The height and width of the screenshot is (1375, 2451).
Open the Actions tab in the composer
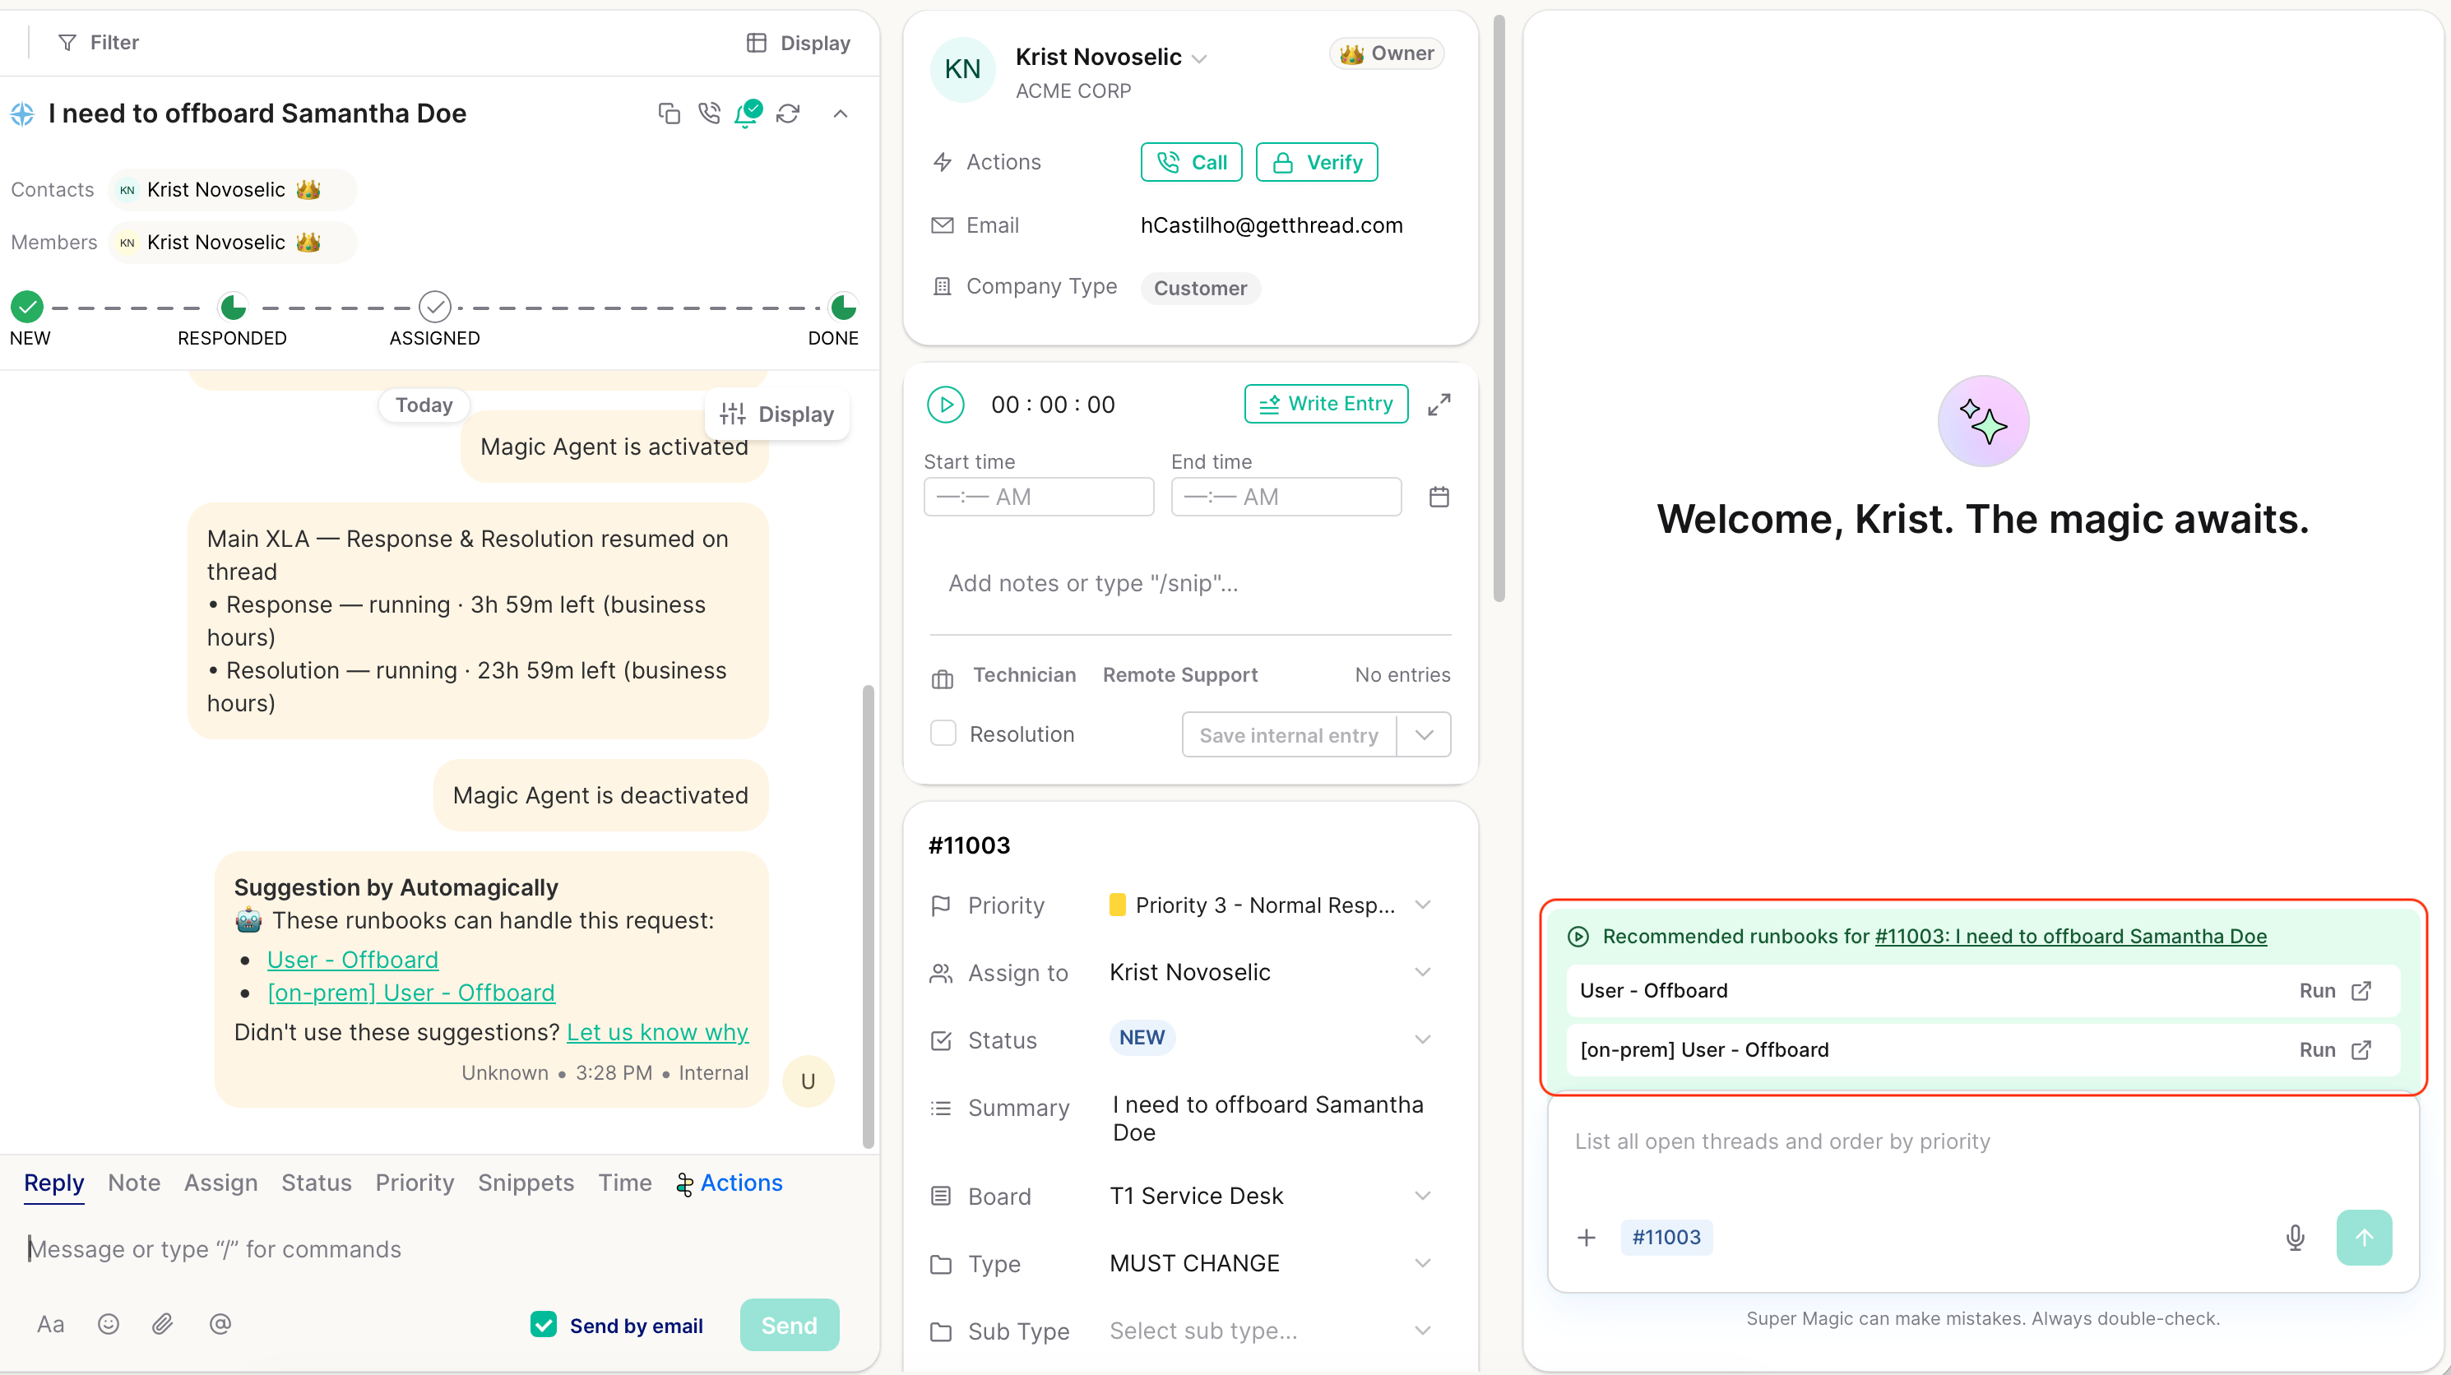(729, 1183)
